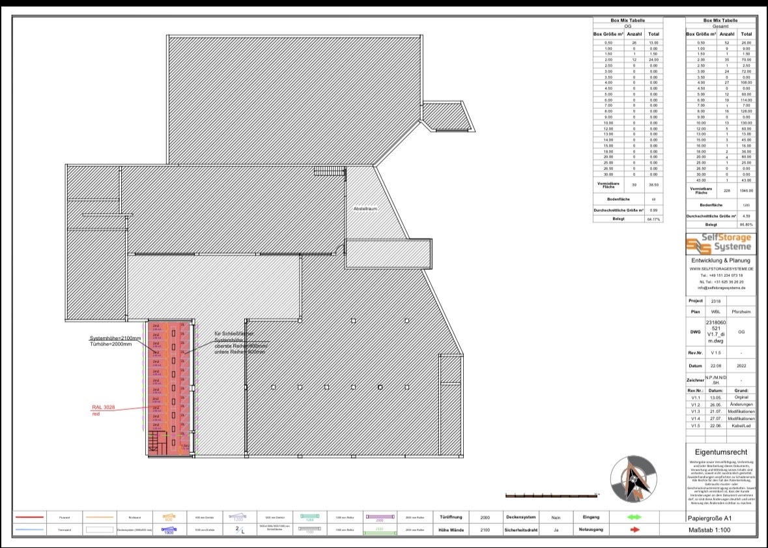This screenshot has height=548, width=768.
Task: Click the orange line legend sample
Action: click(100, 517)
